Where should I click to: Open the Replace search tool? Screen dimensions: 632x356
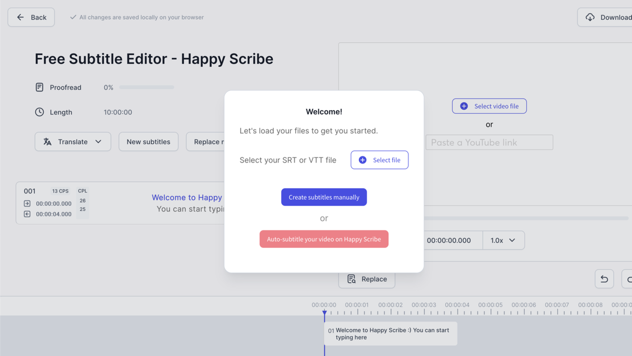tap(367, 279)
